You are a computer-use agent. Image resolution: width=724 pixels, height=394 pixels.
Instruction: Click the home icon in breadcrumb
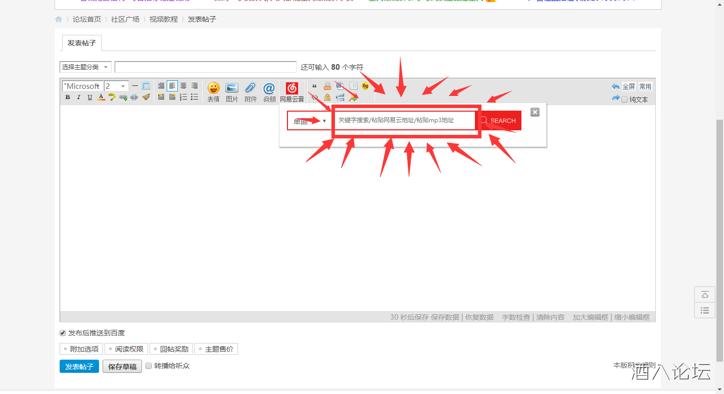tap(59, 19)
